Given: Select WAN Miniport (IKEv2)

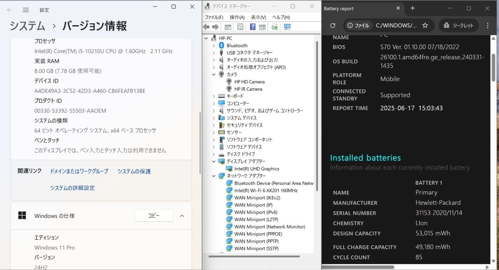Looking at the screenshot, I should [257, 198].
